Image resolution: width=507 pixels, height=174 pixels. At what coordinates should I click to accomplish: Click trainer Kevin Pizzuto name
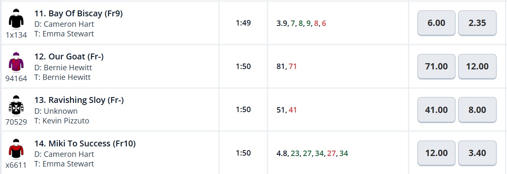pos(66,121)
